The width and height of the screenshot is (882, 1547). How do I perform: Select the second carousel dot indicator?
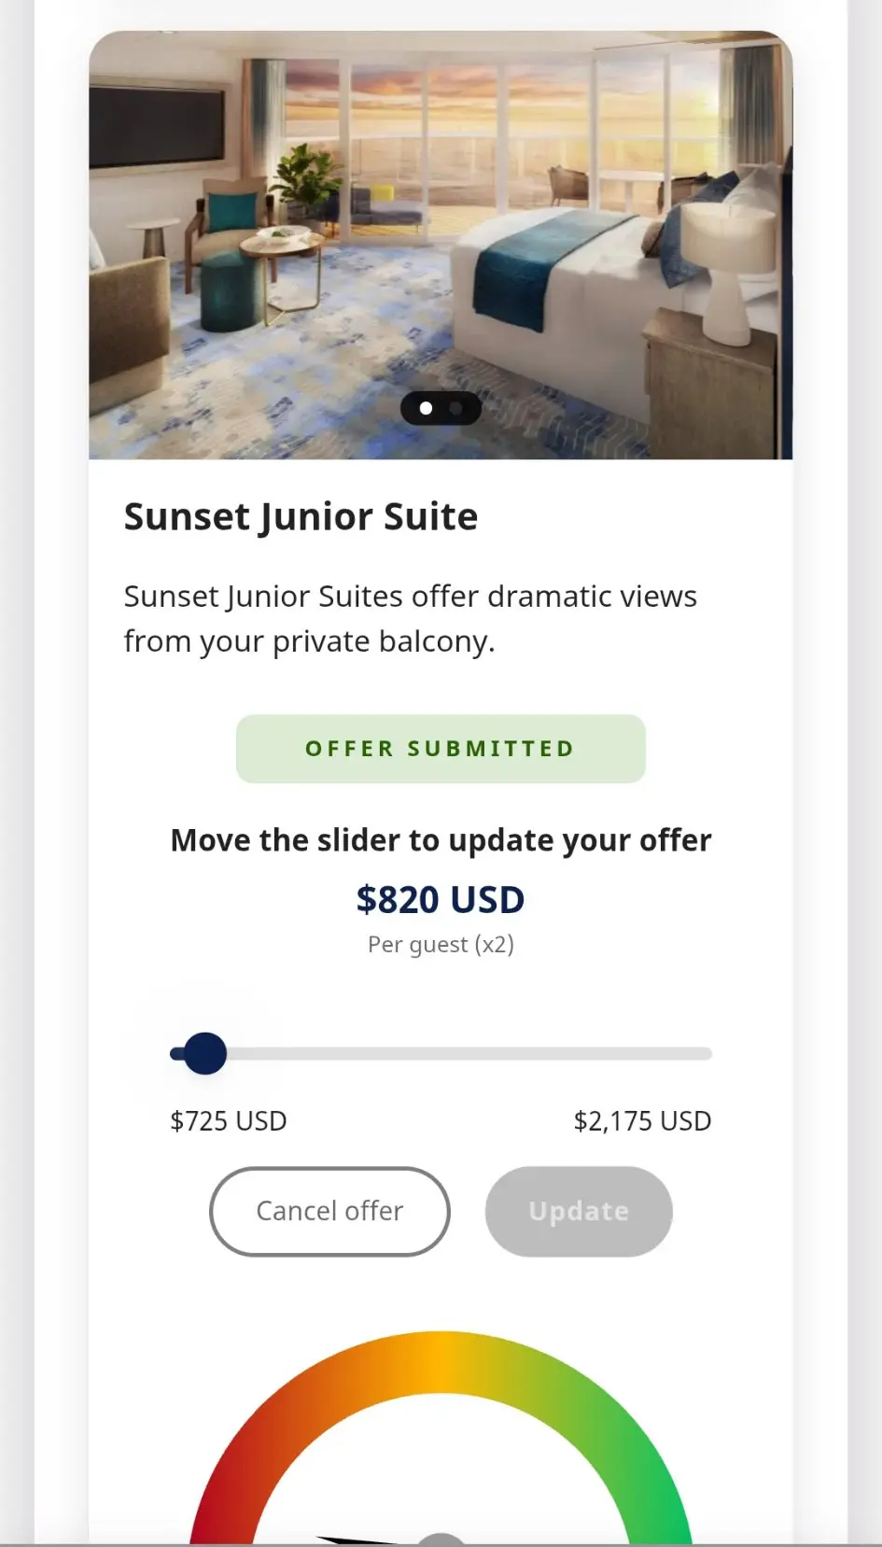[x=455, y=408]
